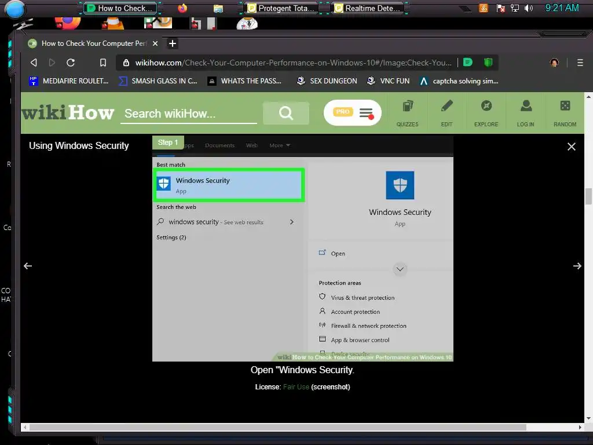Go back with the browser back arrow
Viewport: 593px width, 445px height.
click(x=34, y=63)
